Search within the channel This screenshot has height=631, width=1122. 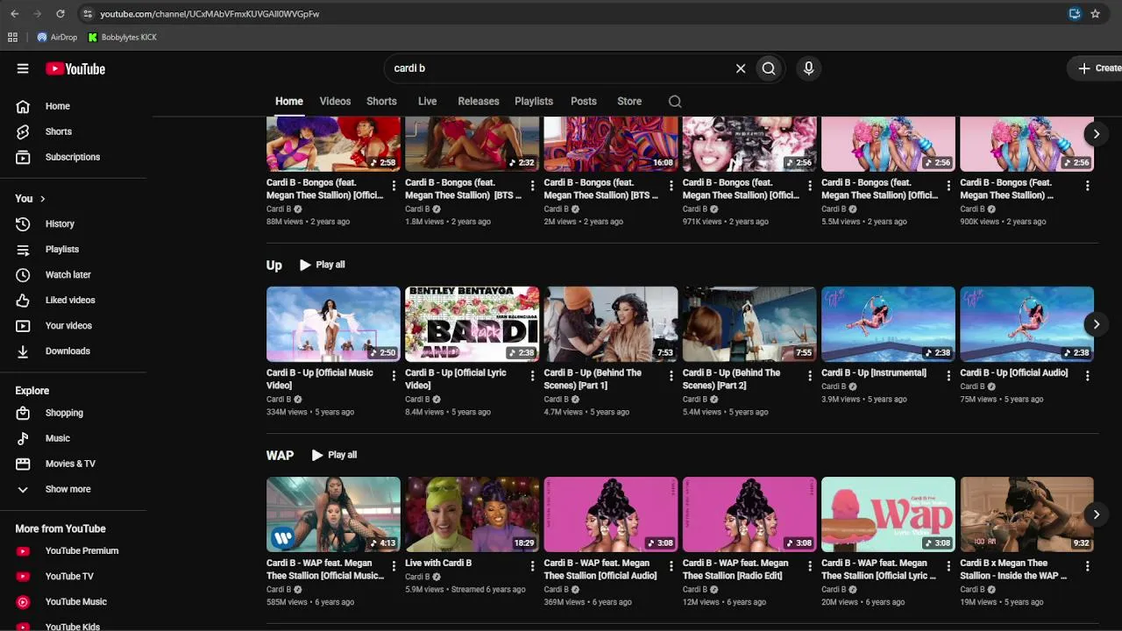[675, 102]
